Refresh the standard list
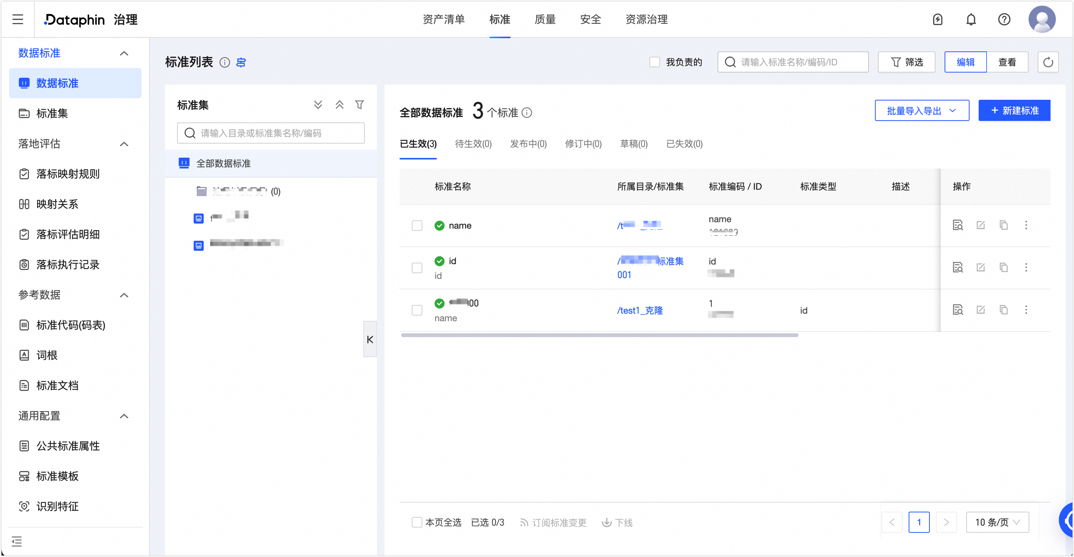 click(x=1048, y=62)
